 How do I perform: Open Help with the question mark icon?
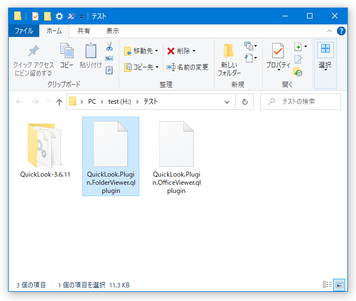pyautogui.click(x=341, y=31)
